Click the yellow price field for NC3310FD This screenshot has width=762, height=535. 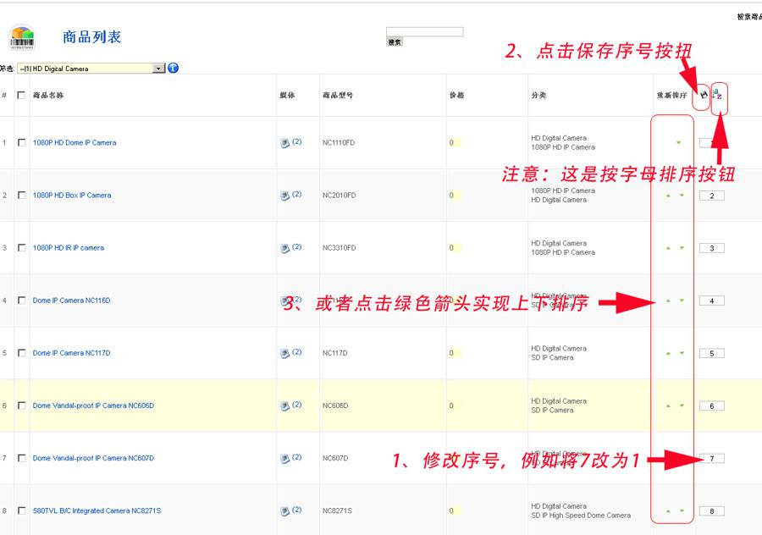tap(453, 247)
